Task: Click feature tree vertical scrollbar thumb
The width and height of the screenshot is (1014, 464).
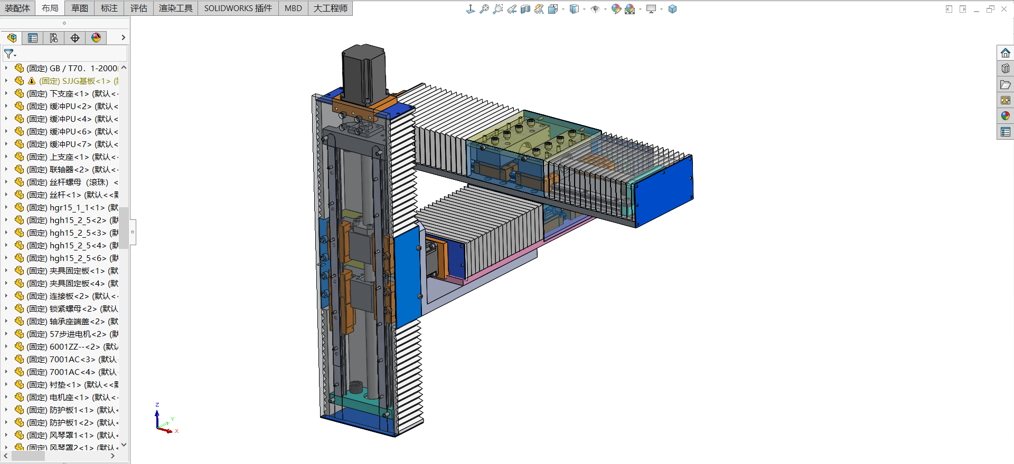Action: (124, 227)
